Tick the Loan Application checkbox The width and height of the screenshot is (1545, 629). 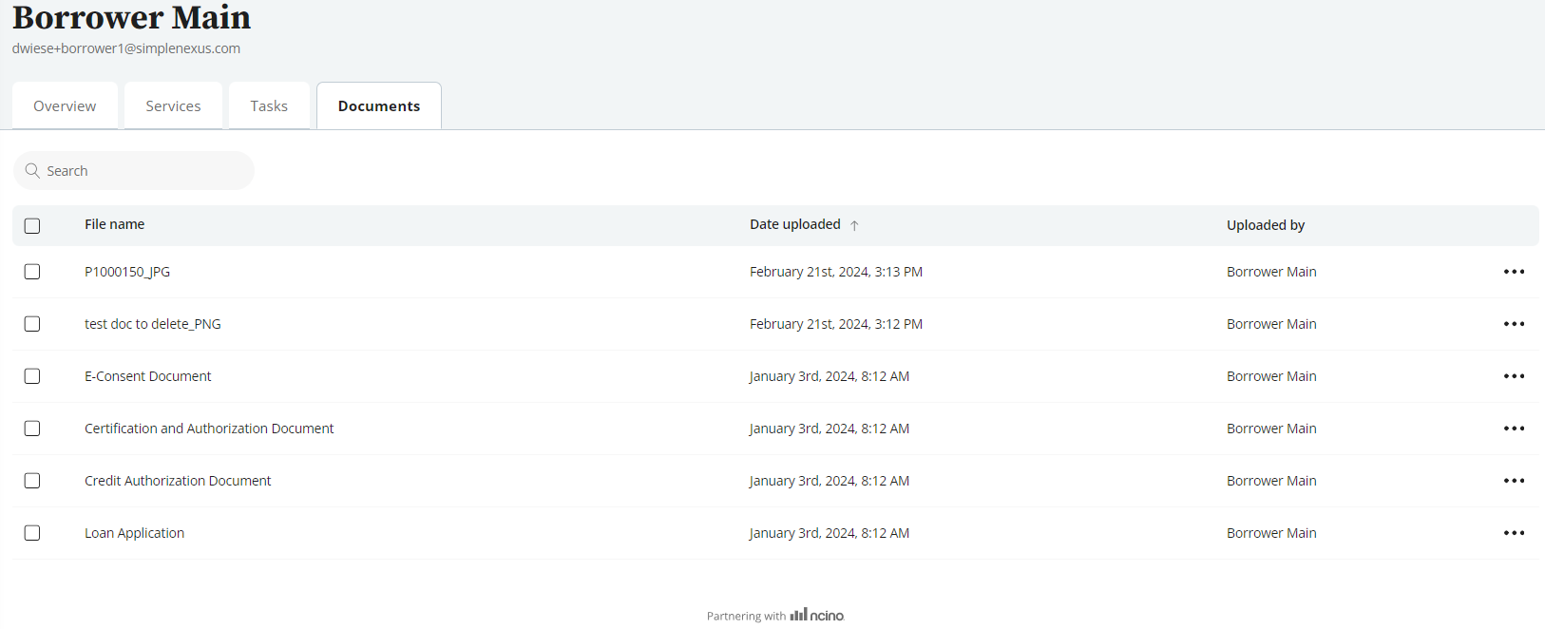(32, 533)
